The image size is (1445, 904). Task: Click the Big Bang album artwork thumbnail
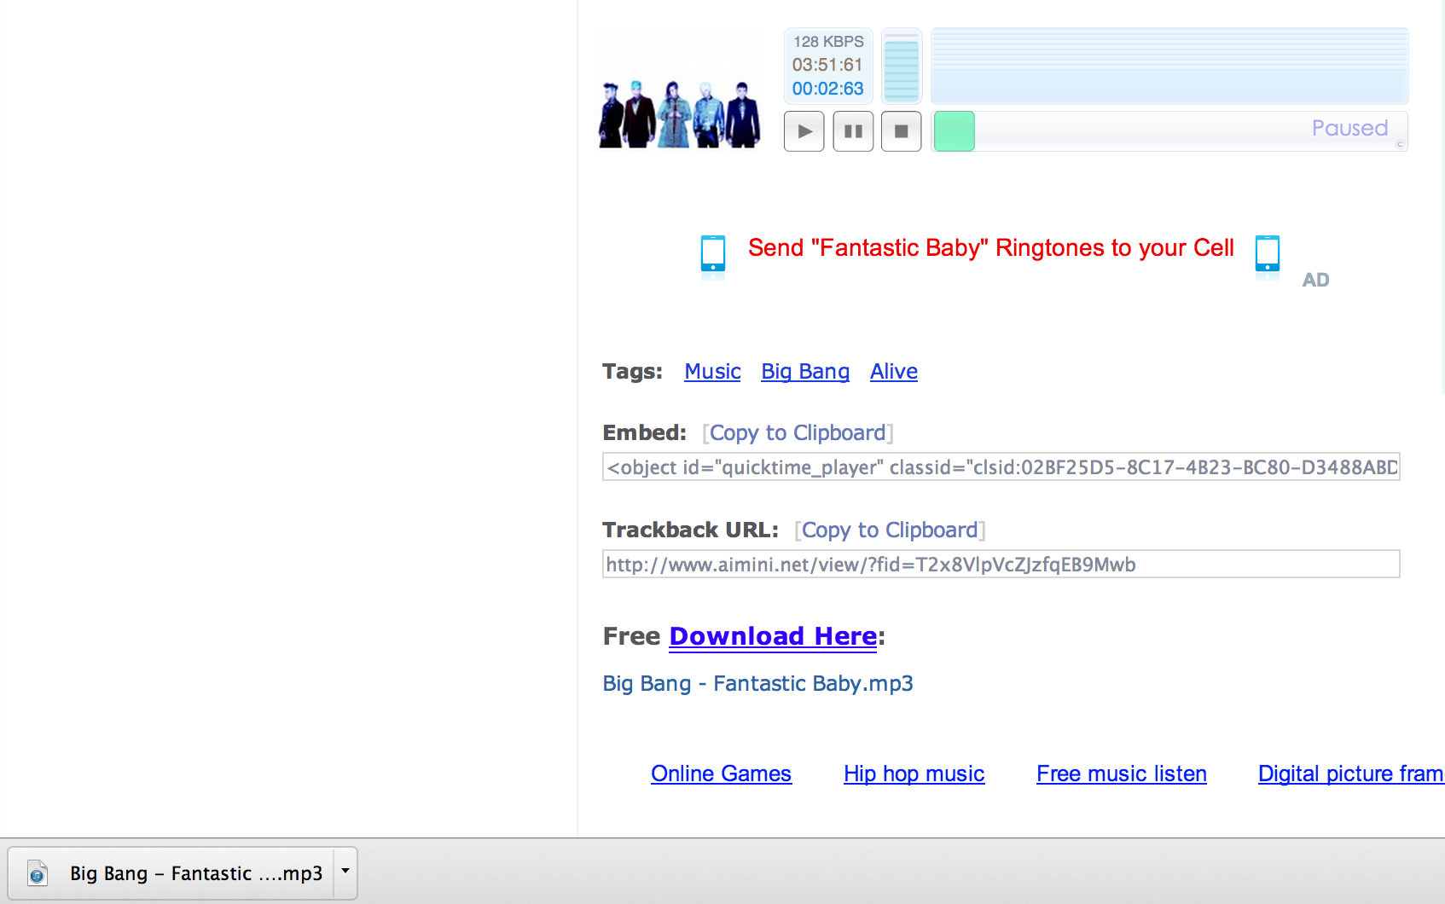pyautogui.click(x=679, y=113)
